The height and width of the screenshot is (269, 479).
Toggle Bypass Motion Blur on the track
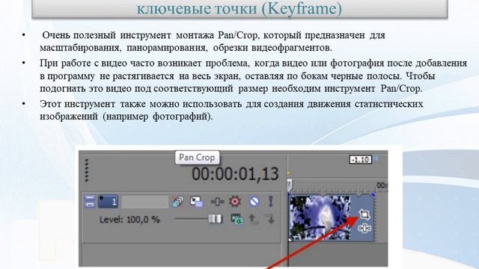(178, 202)
